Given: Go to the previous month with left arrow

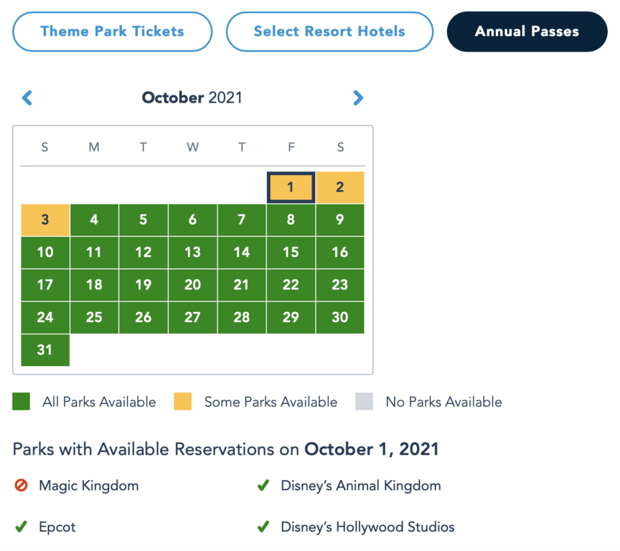Looking at the screenshot, I should click(27, 98).
